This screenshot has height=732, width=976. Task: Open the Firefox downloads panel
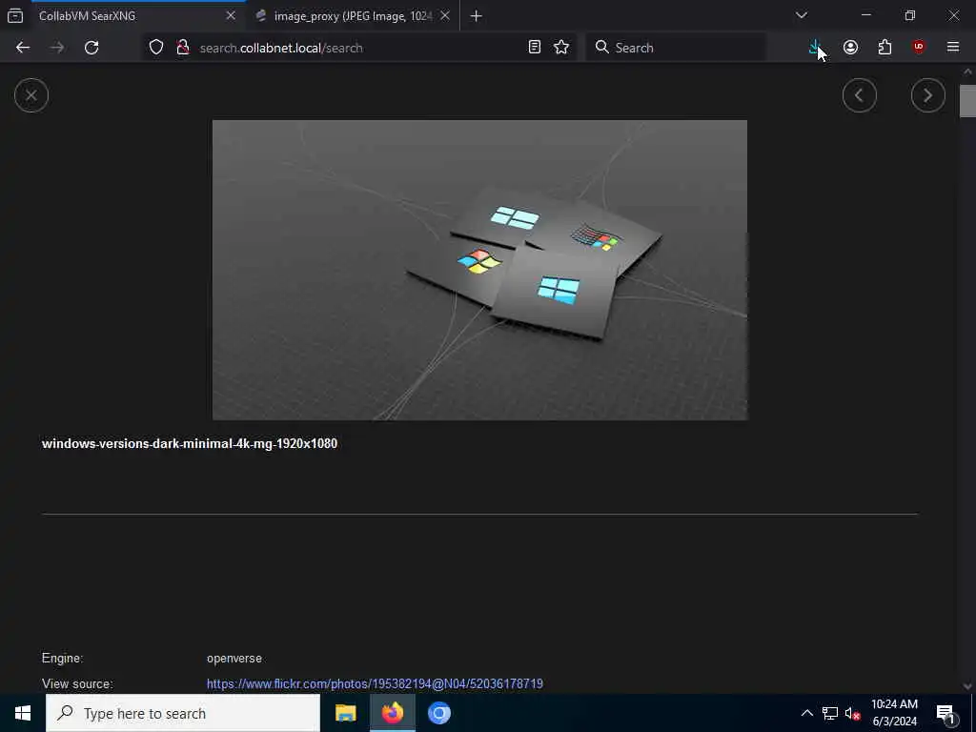pos(816,48)
